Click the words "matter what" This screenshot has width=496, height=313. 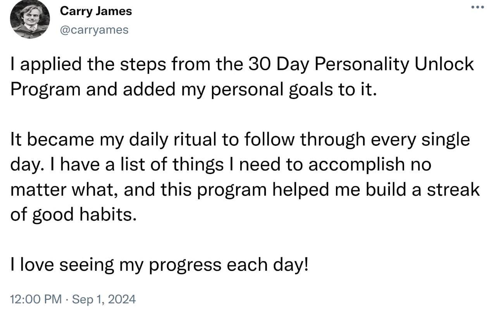point(51,190)
